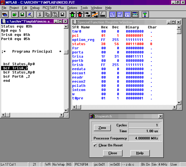Open the PICSTART Plus menu
This screenshot has width=186, height=167.
point(53,8)
